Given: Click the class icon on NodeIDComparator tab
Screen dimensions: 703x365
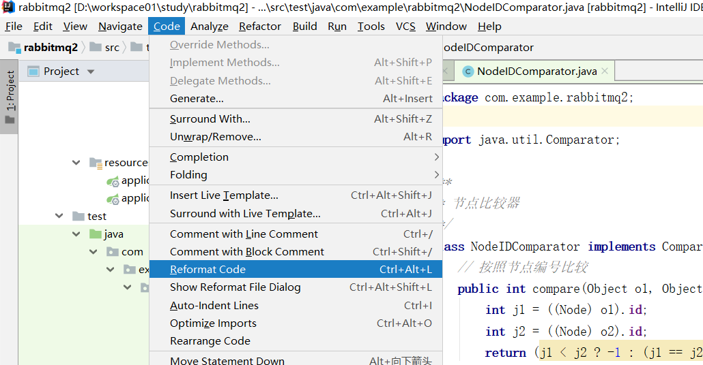Looking at the screenshot, I should point(468,72).
